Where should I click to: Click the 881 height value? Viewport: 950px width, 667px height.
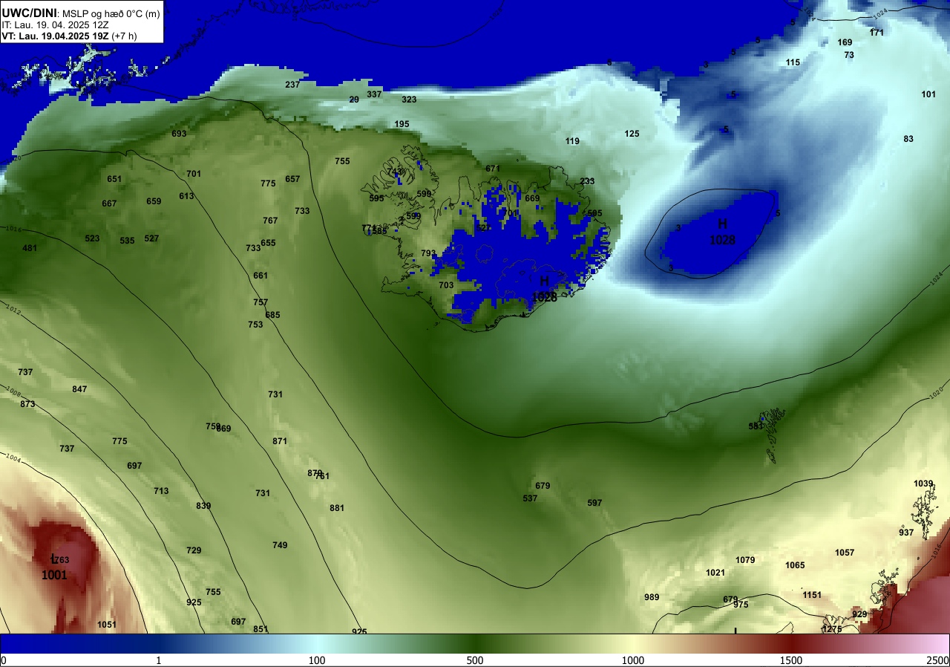[x=337, y=508]
